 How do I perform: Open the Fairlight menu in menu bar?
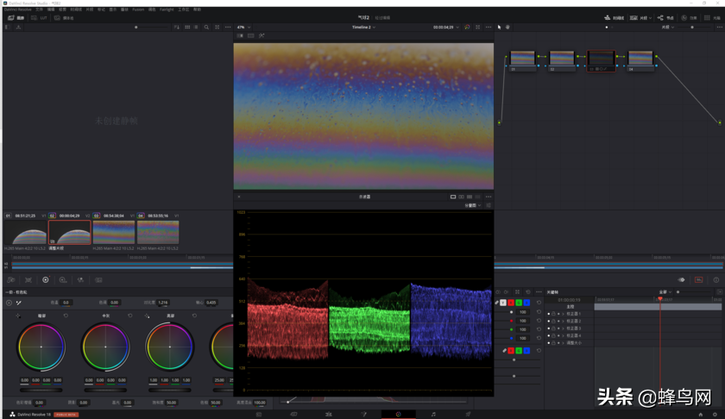point(167,9)
